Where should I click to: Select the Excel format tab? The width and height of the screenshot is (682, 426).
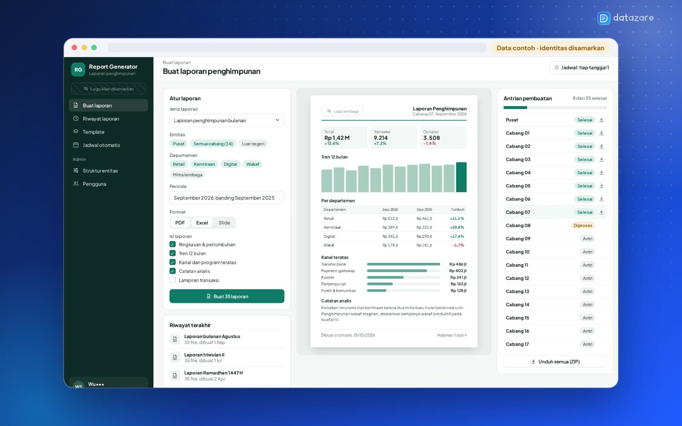(x=202, y=223)
